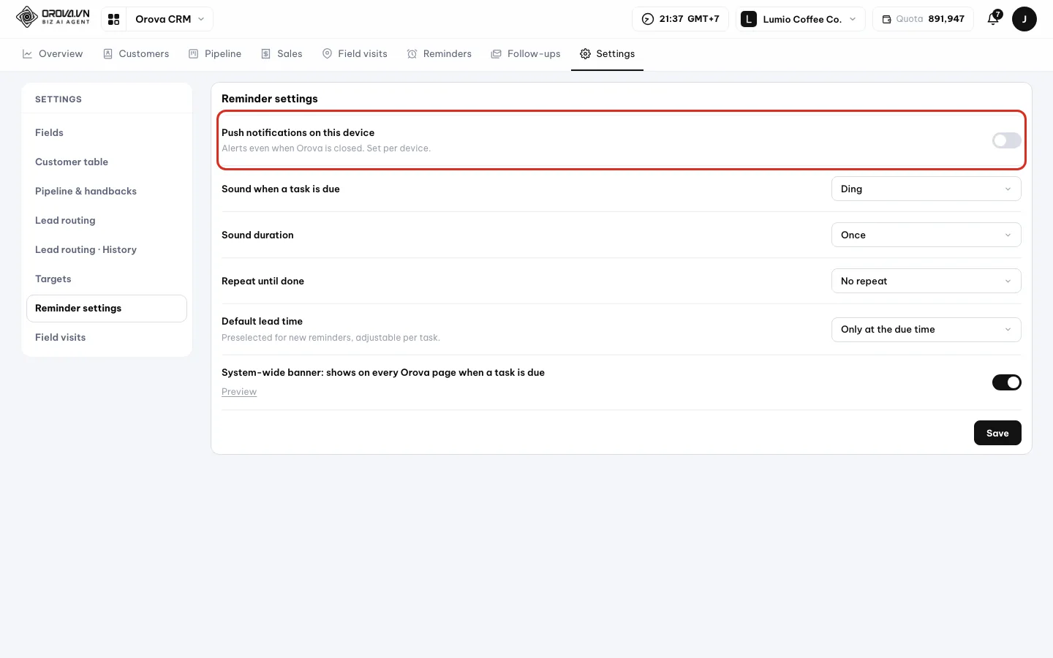1053x658 pixels.
Task: Open the notifications bell
Action: [x=993, y=19]
